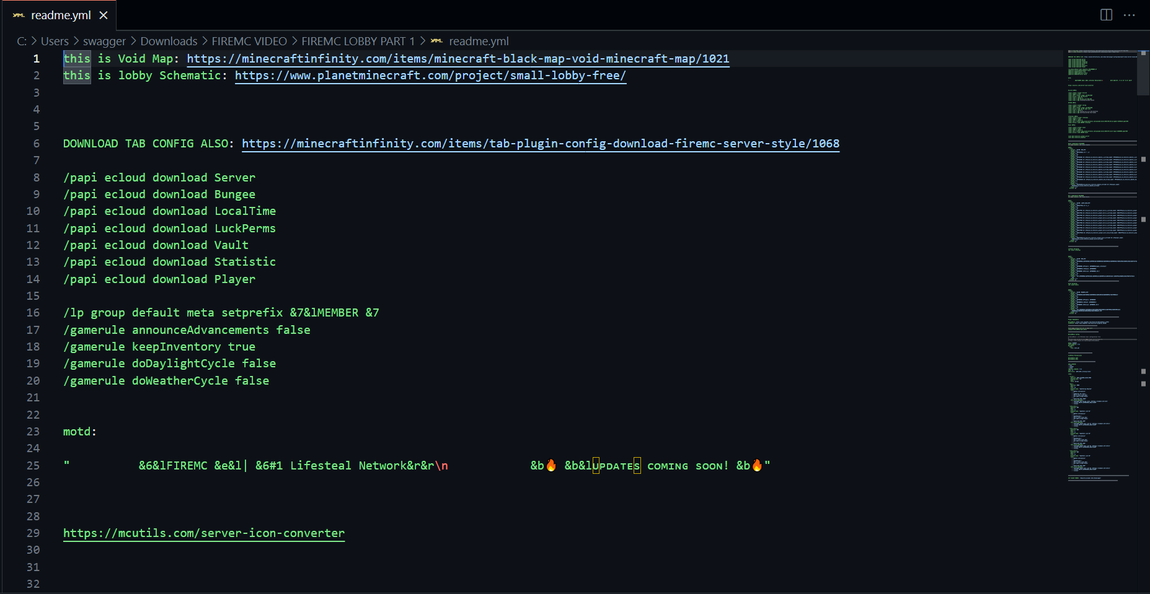
Task: Click the C: drive breadcrumb
Action: point(22,41)
